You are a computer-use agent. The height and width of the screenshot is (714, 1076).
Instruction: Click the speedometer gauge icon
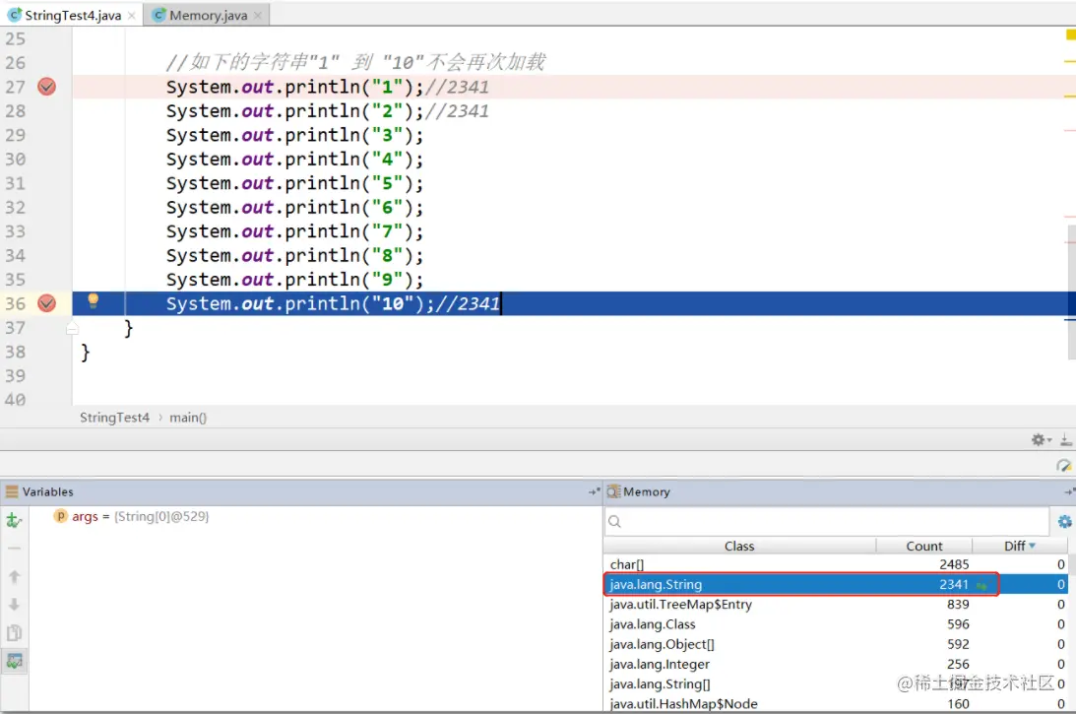1063,466
